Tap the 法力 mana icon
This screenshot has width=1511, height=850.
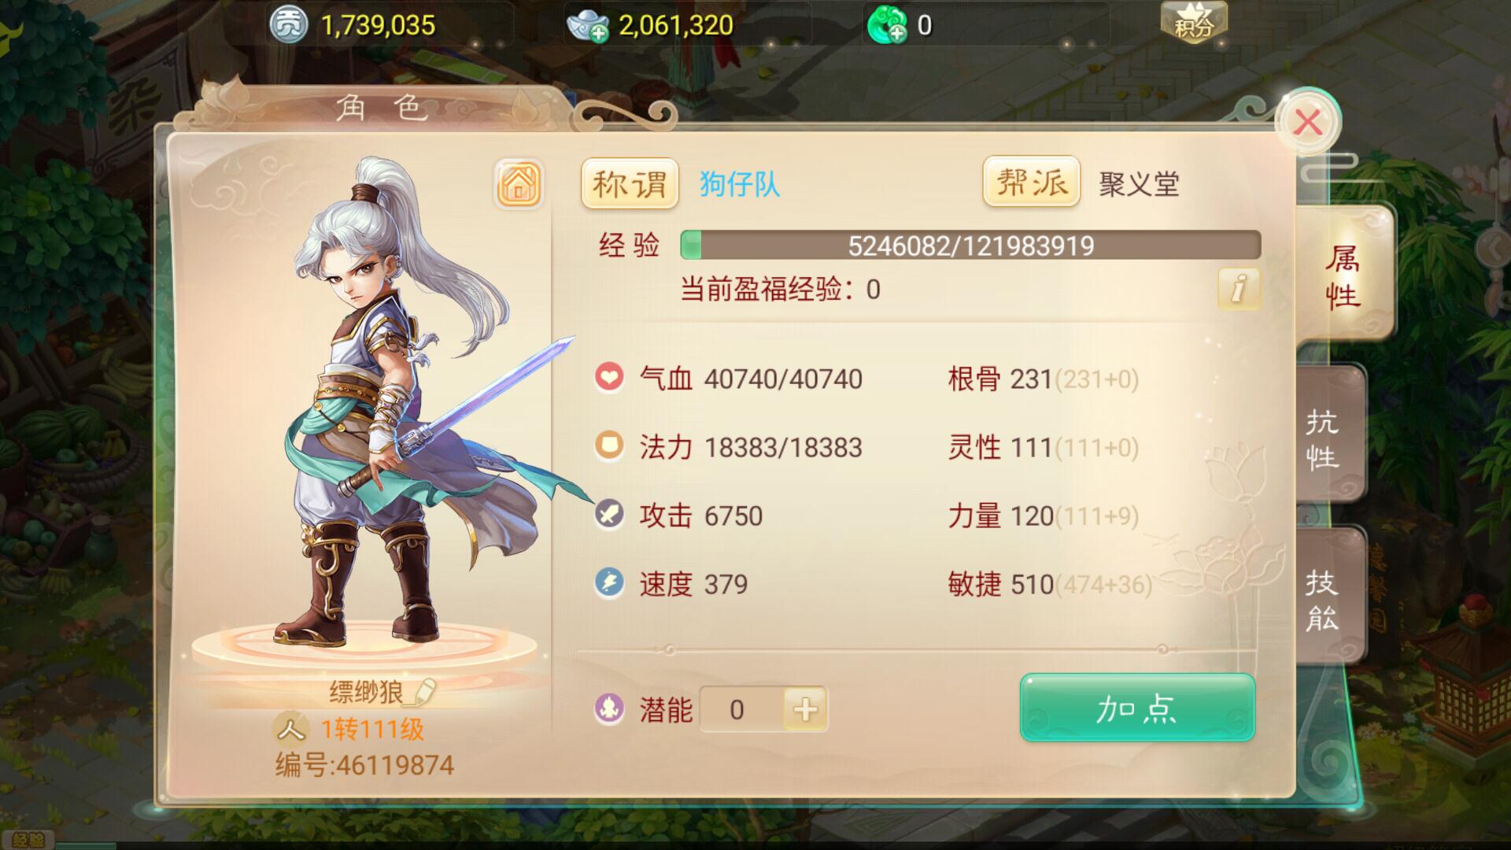click(609, 445)
